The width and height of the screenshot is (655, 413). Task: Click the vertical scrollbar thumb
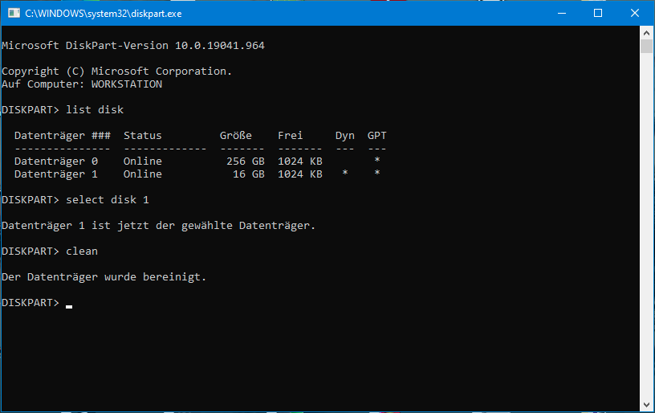tap(647, 46)
